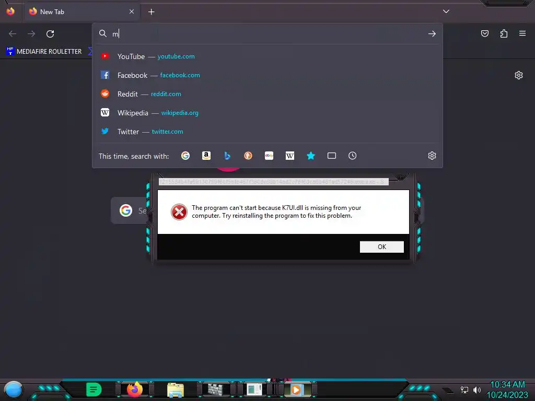This screenshot has height=401, width=535.
Task: Choose the Wikipedia suggestion
Action: (x=267, y=113)
